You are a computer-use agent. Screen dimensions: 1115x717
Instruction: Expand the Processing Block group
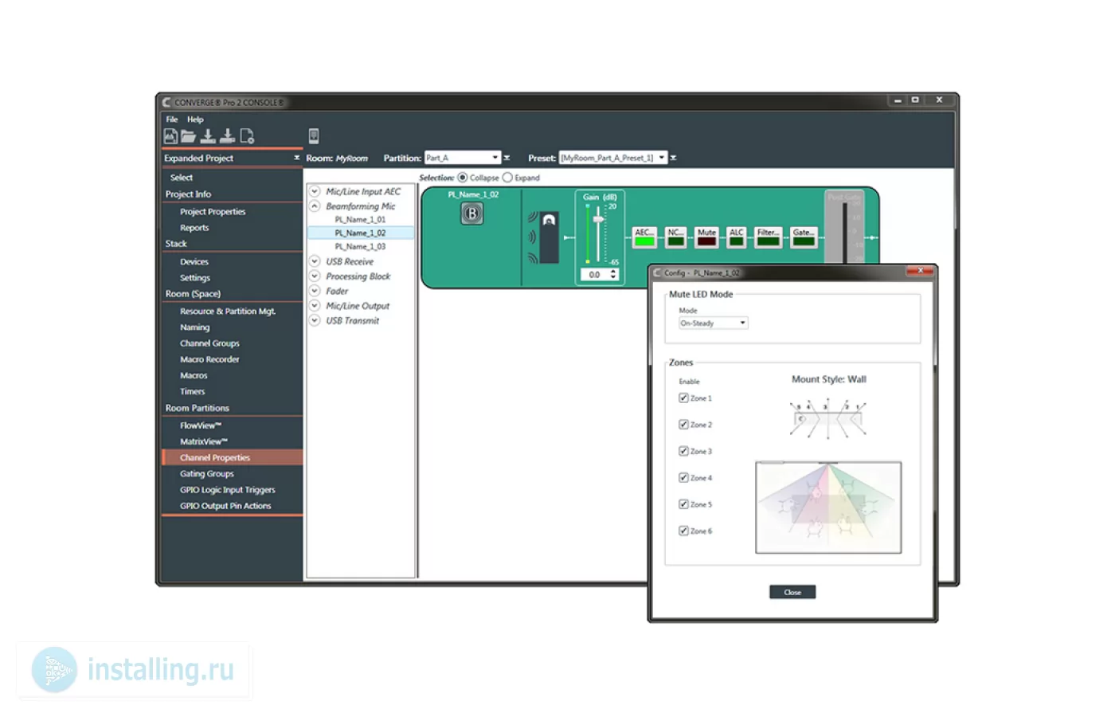315,276
